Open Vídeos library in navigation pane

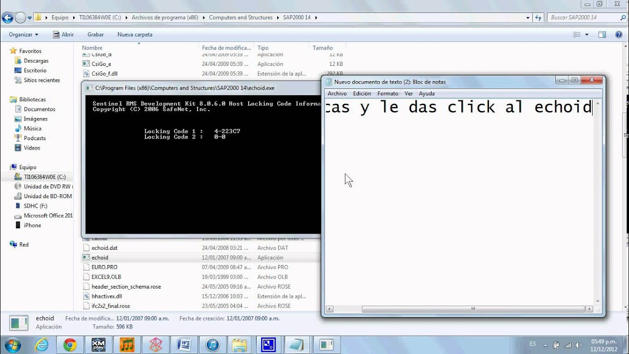coord(32,148)
